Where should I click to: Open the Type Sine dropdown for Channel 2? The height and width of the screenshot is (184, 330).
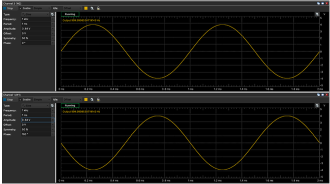click(x=36, y=14)
